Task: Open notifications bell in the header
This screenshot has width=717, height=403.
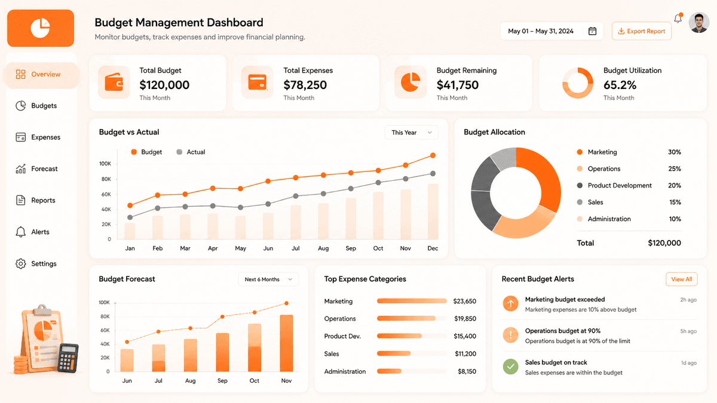Action: tap(678, 19)
